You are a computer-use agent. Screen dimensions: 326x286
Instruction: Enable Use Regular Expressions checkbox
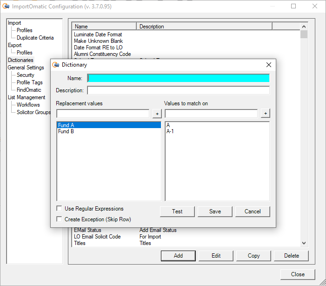click(59, 208)
